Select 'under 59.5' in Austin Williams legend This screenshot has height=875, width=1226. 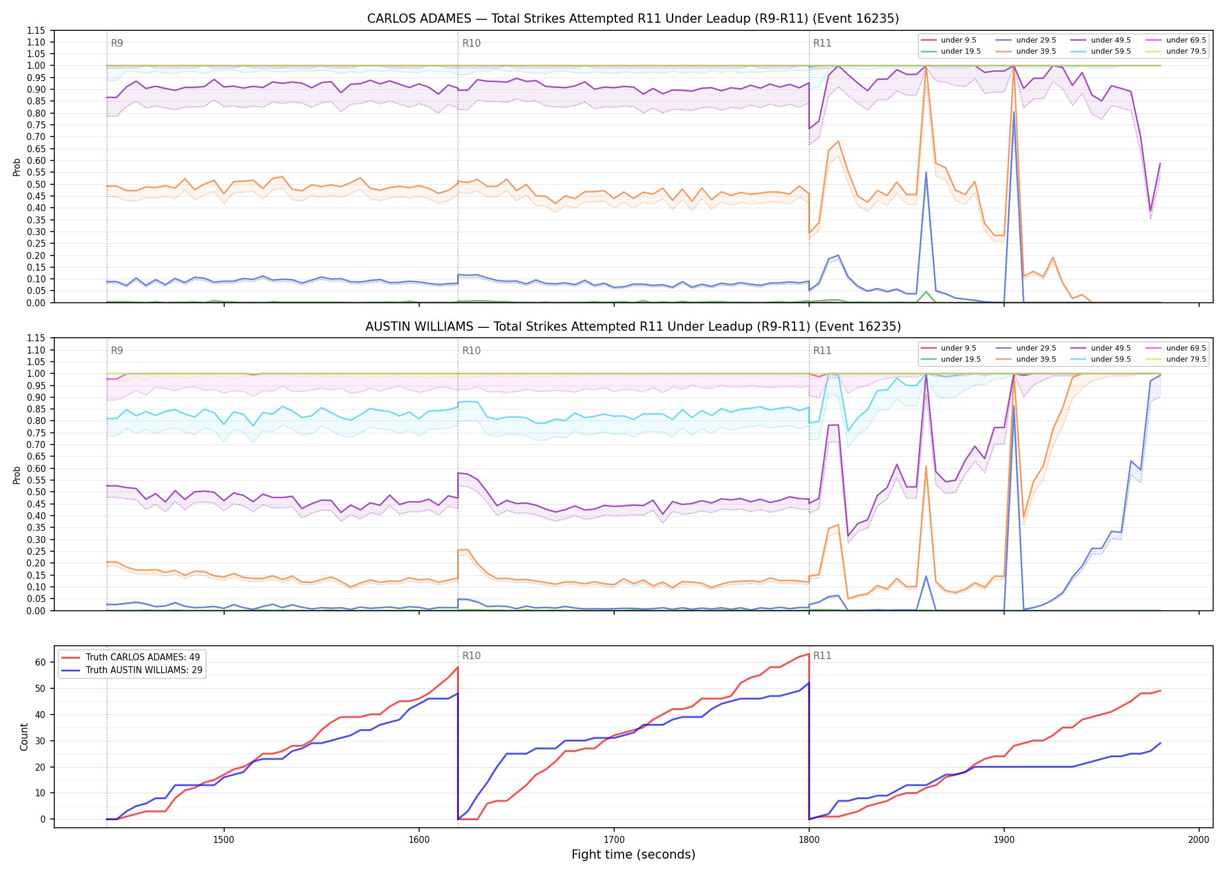pyautogui.click(x=1100, y=359)
